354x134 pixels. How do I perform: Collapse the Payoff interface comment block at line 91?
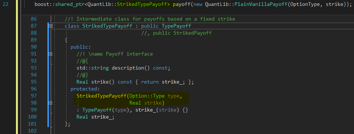51,54
